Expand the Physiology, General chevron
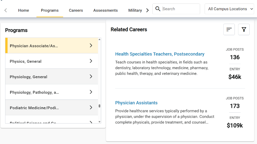This screenshot has width=257, height=144. [x=91, y=76]
